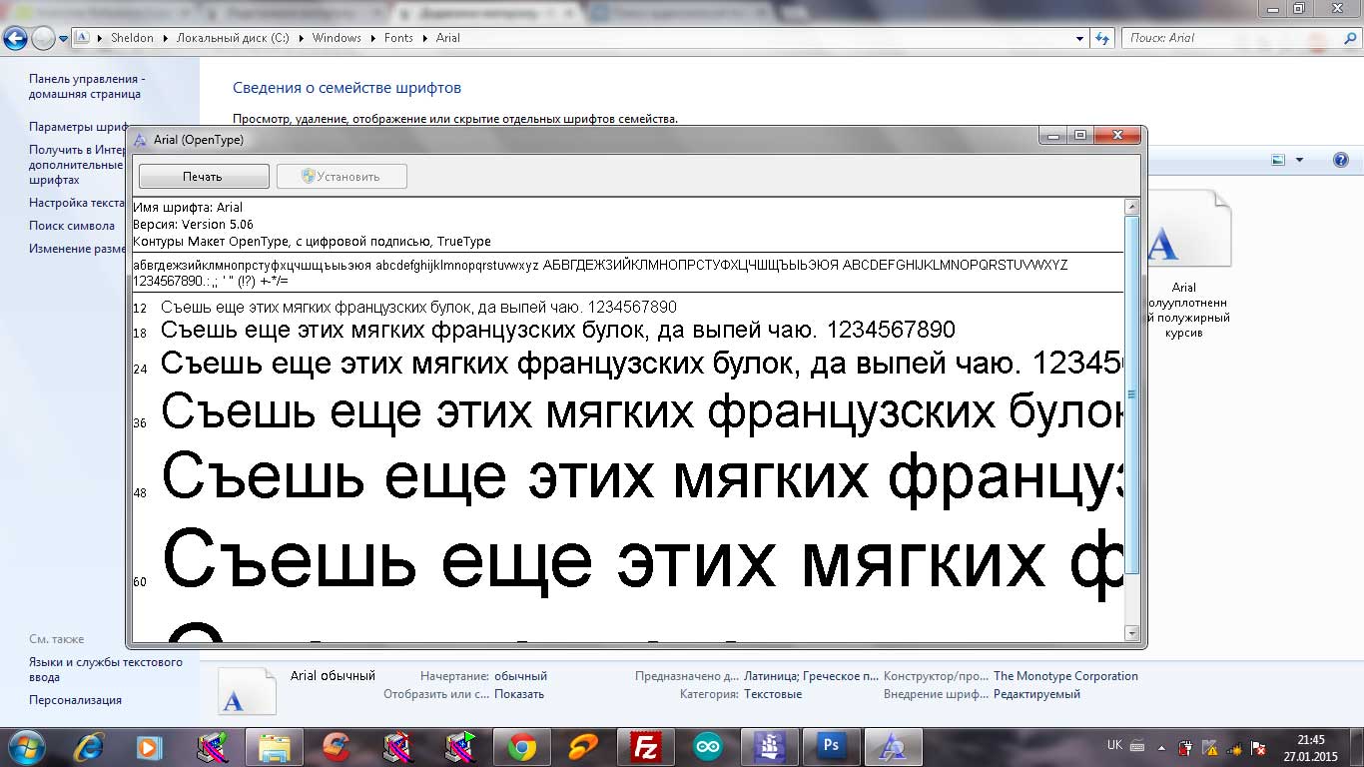1364x767 pixels.
Task: Click the Arial (OpenType) window title icon
Action: click(141, 140)
